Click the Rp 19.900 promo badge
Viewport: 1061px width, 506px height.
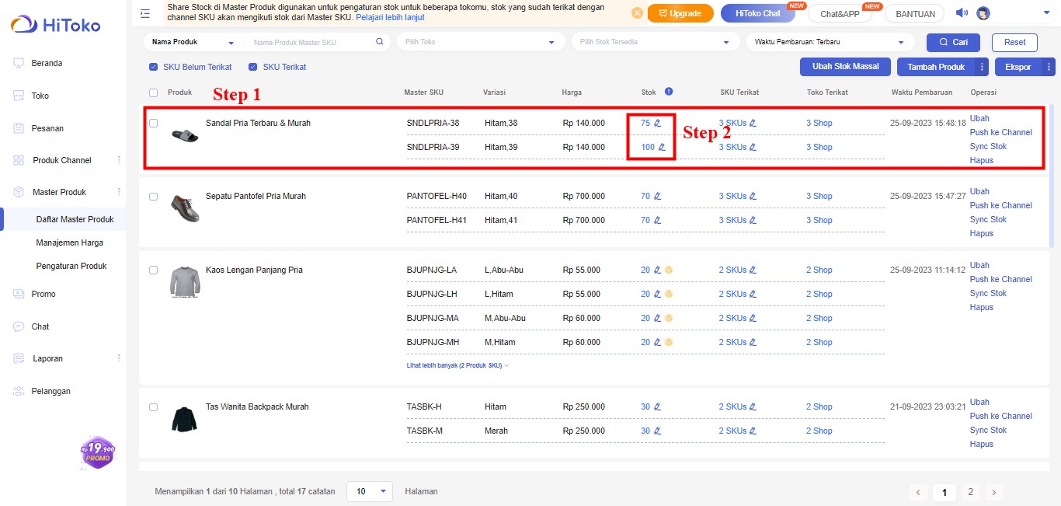click(x=97, y=452)
